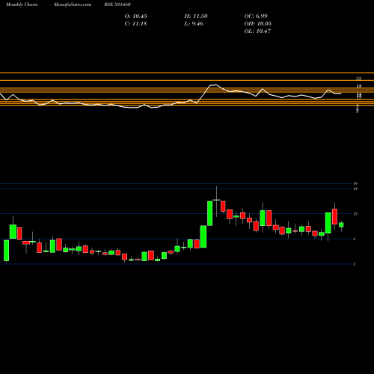The height and width of the screenshot is (374, 374).
Task: Click the end of the white indicator line
Action: (x=340, y=93)
